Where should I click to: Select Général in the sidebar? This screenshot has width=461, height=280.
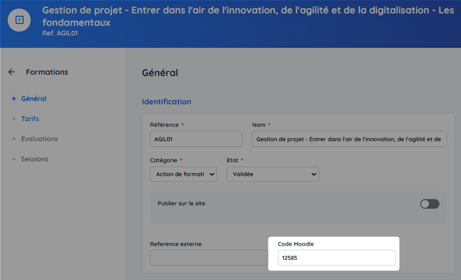(x=34, y=99)
